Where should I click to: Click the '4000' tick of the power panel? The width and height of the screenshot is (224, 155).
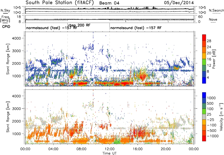[16, 38]
